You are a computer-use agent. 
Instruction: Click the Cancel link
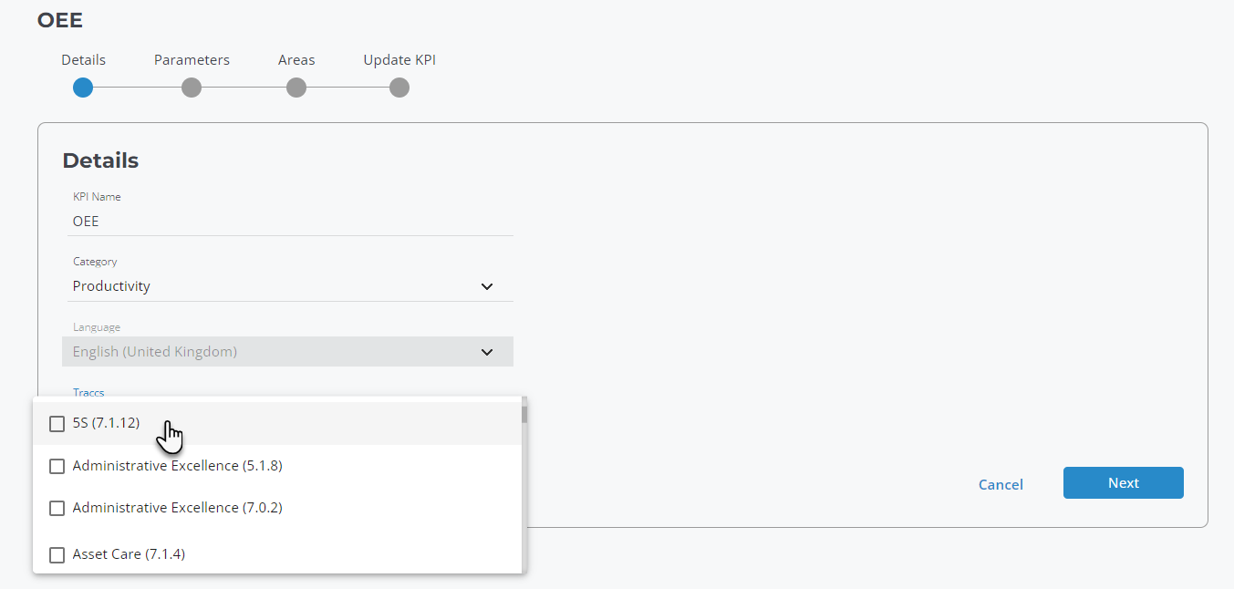tap(1000, 484)
